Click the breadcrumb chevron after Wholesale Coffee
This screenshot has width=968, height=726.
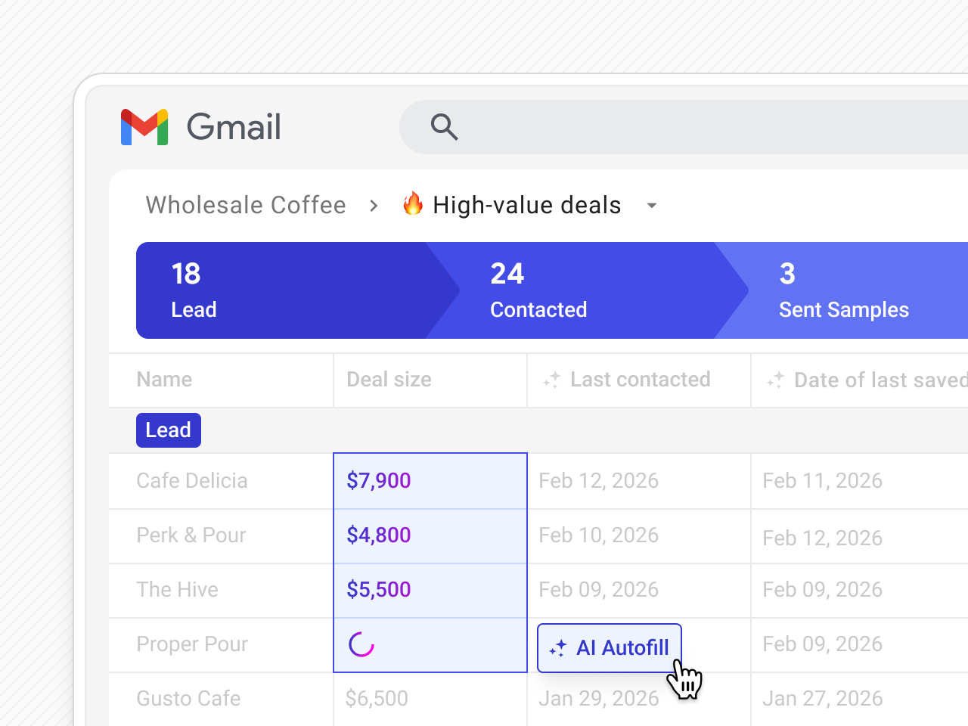click(374, 206)
